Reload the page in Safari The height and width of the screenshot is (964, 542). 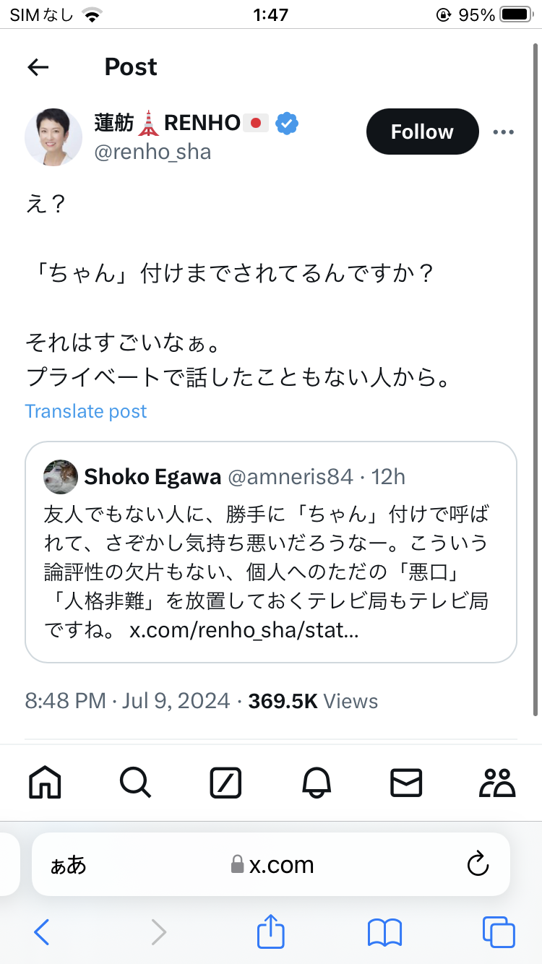tap(478, 864)
